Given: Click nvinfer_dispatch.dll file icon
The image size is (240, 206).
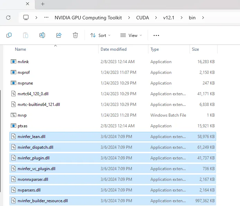Looking at the screenshot, I should tap(13, 147).
